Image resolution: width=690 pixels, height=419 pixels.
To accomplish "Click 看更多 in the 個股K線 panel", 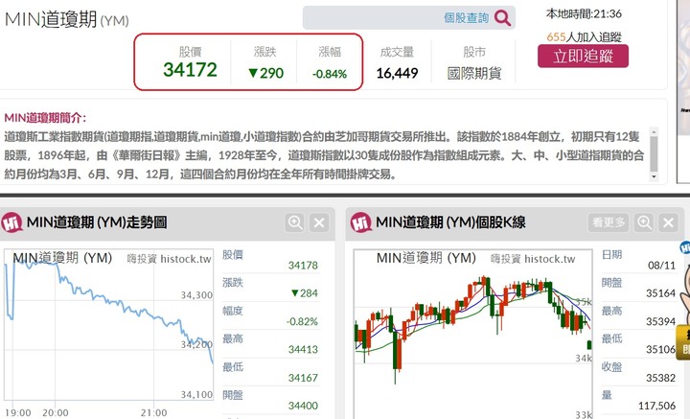I will 609,222.
